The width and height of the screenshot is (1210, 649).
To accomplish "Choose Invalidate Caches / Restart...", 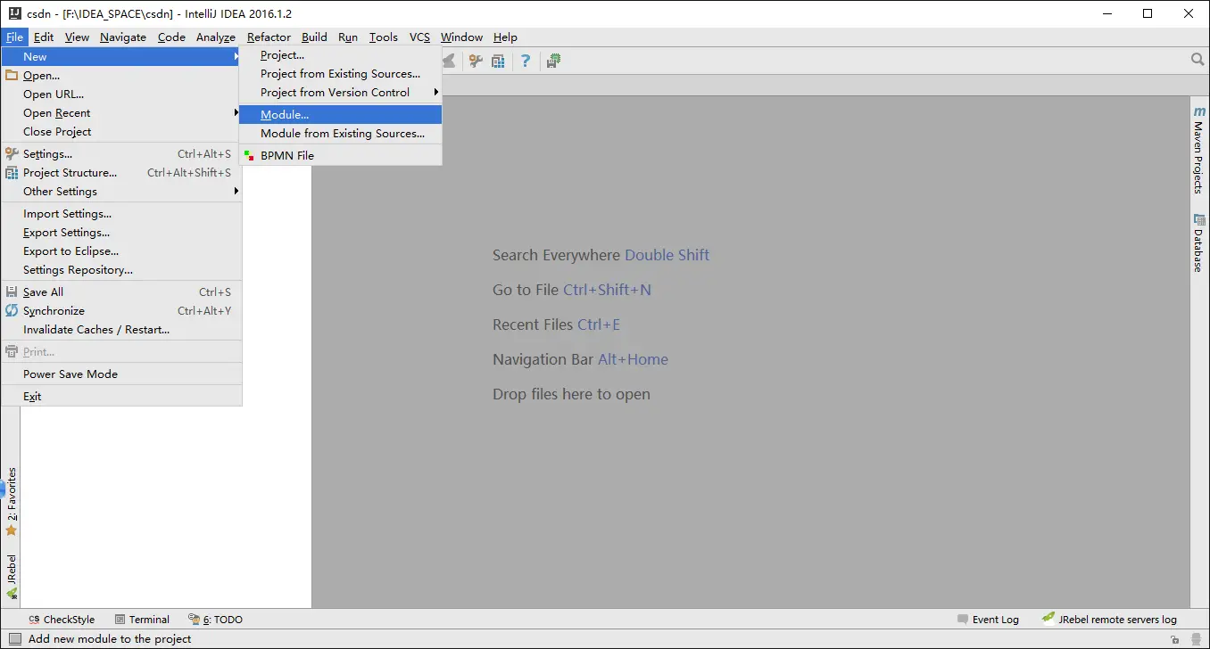I will click(121, 330).
